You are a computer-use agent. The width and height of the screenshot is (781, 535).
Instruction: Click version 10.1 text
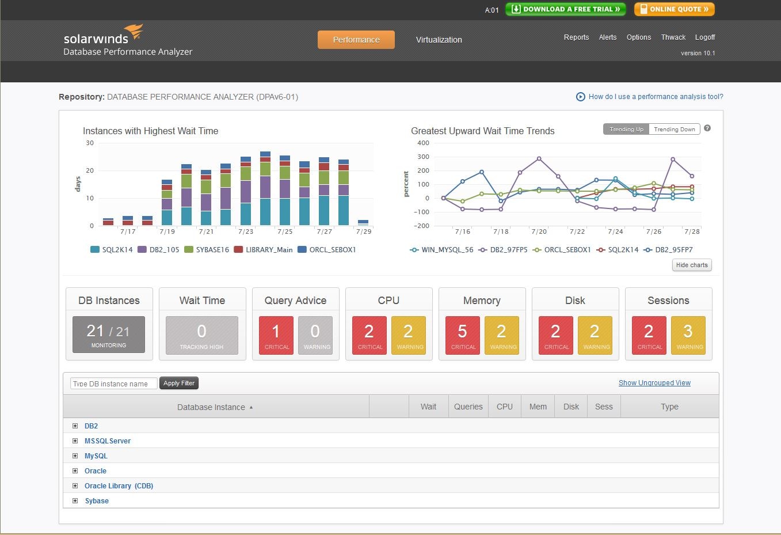698,53
